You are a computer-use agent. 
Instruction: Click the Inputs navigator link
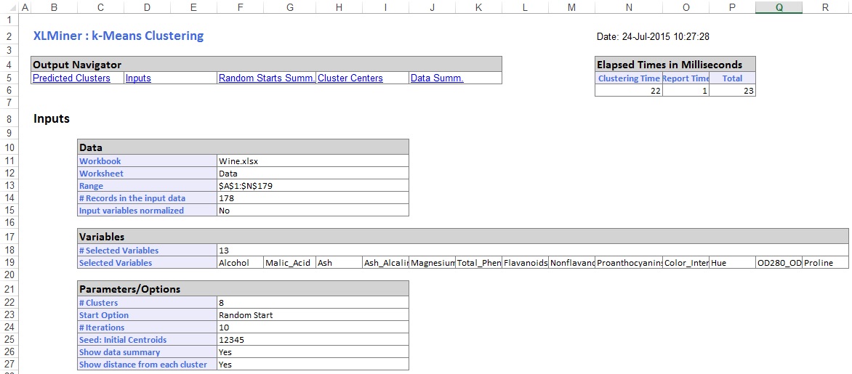138,78
